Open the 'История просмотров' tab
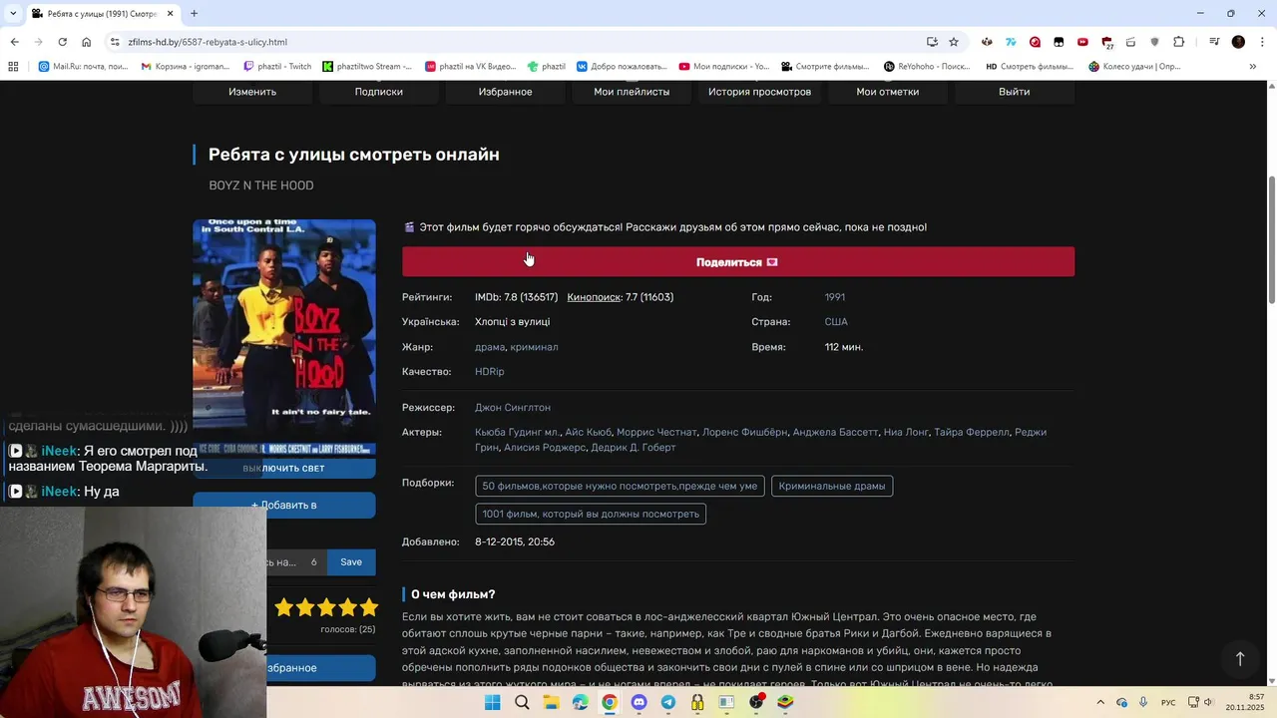Viewport: 1277px width, 718px height. [x=759, y=92]
